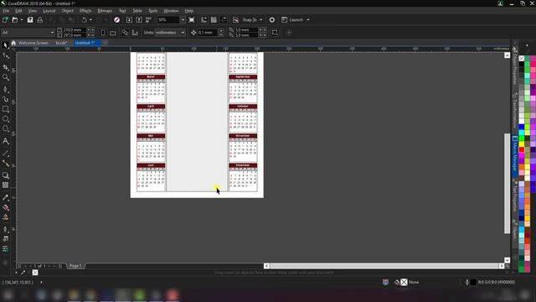Open the Effects menu

point(85,11)
